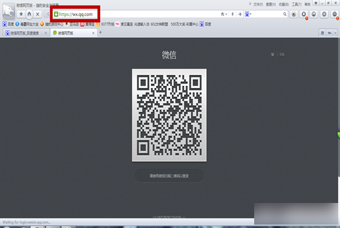The image size is (340, 228).
Task: Click the WeChat login QR code
Action: tap(169, 115)
